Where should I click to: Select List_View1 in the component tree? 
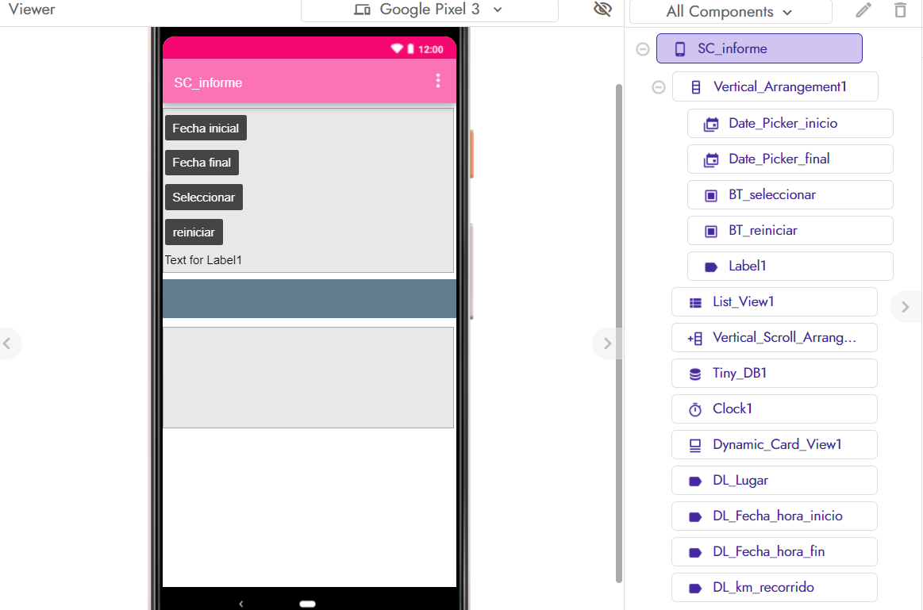[774, 301]
